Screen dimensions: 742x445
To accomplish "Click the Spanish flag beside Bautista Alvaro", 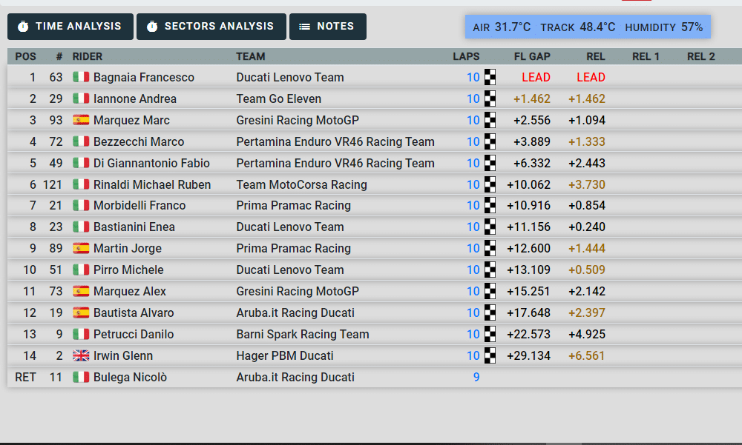I will [x=81, y=312].
